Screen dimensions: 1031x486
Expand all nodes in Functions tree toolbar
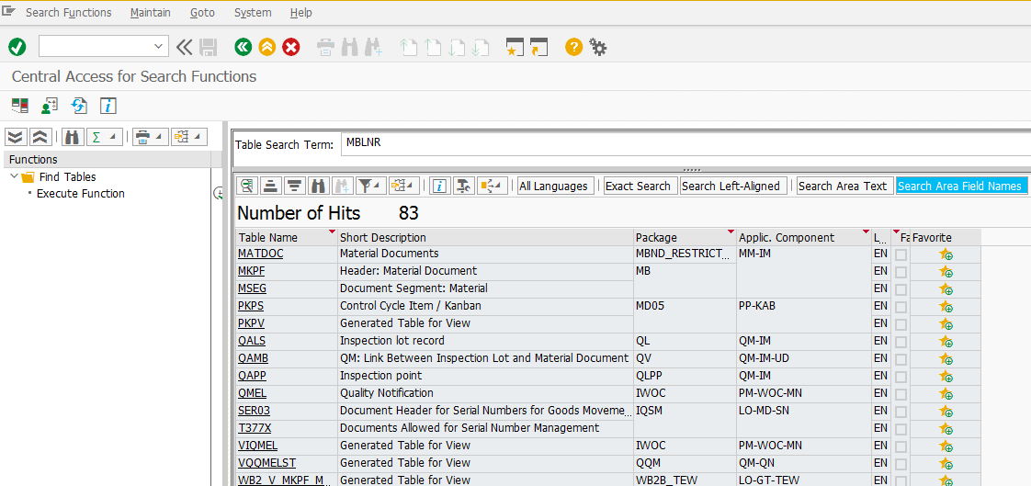pyautogui.click(x=16, y=137)
